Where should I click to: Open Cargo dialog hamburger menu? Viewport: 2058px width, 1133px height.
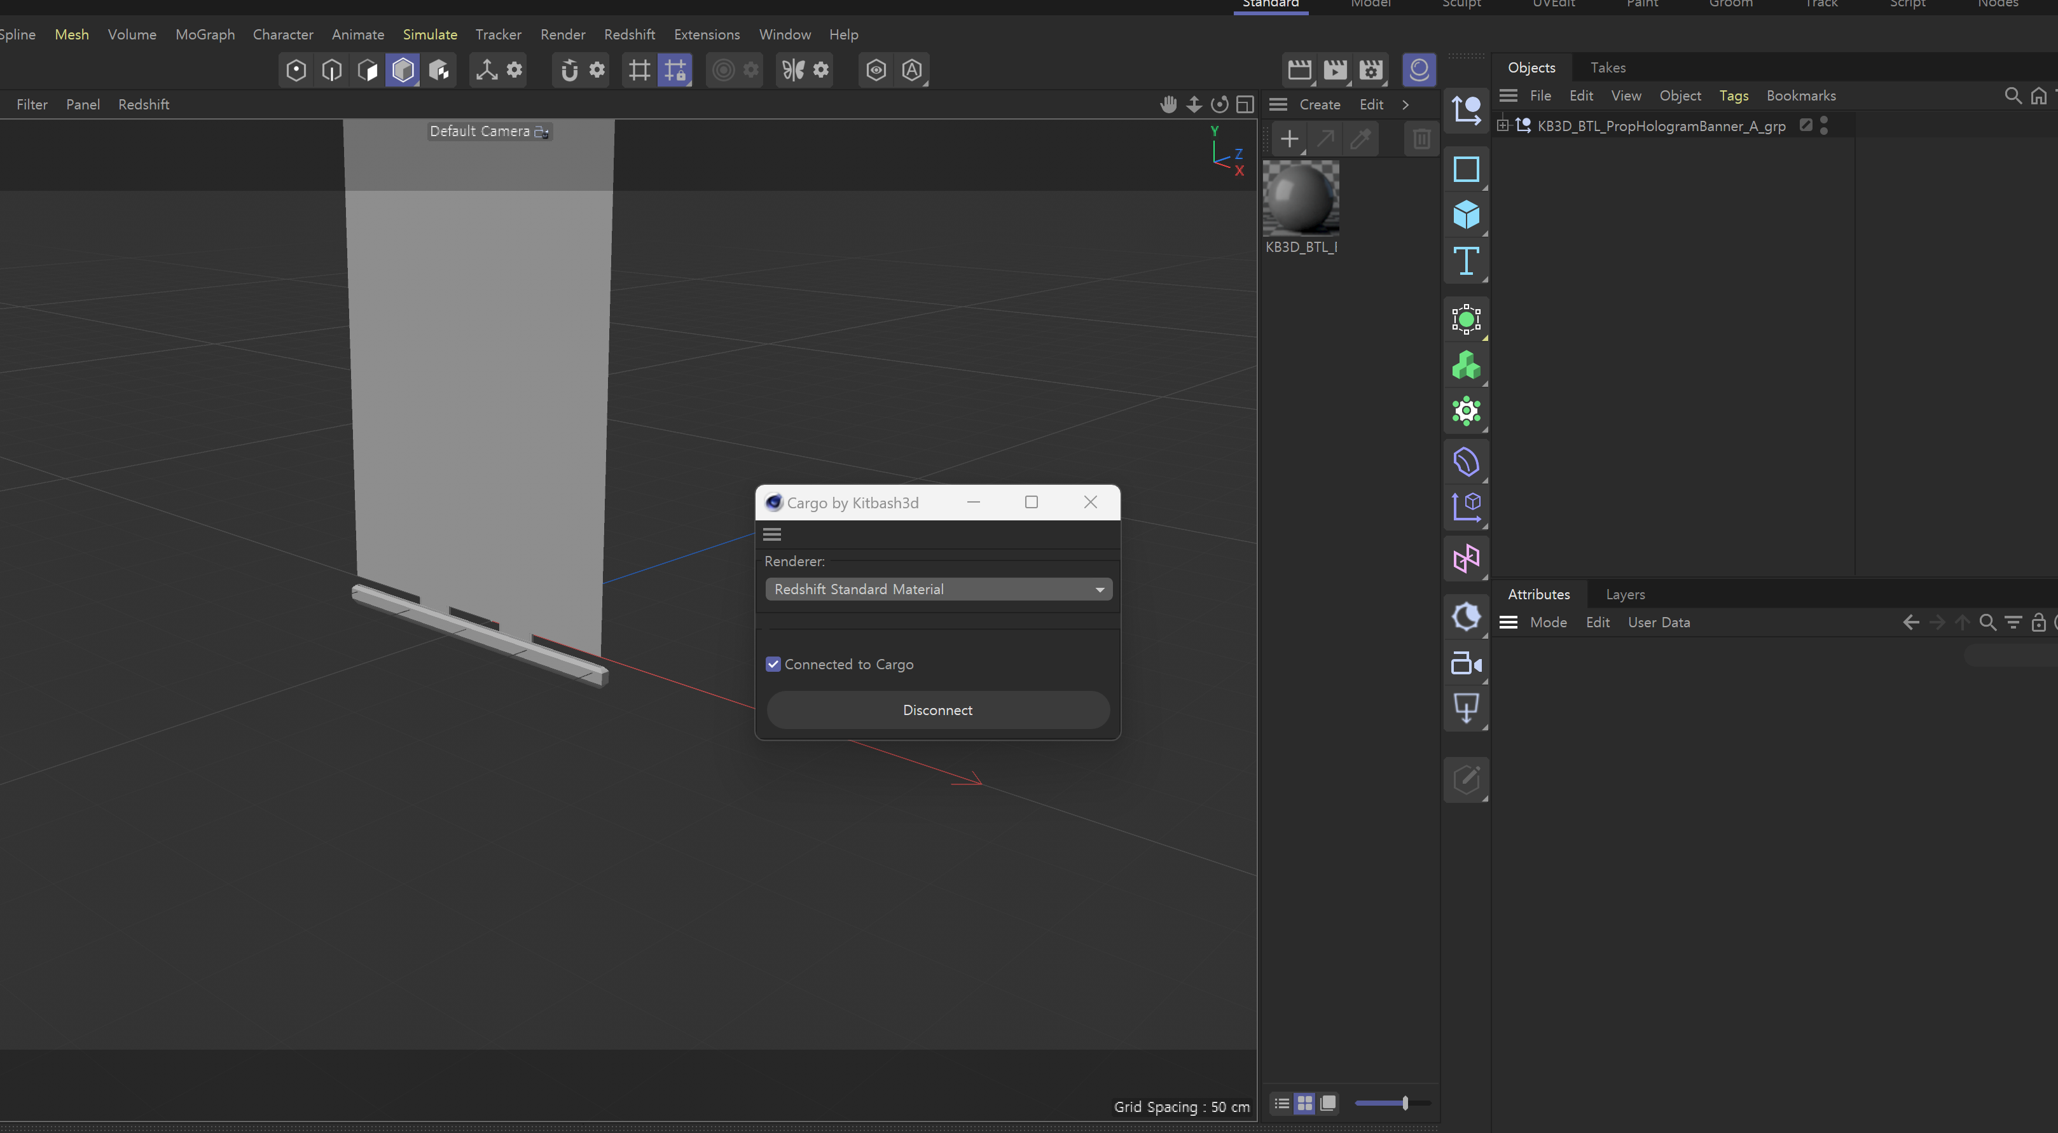[x=772, y=534]
